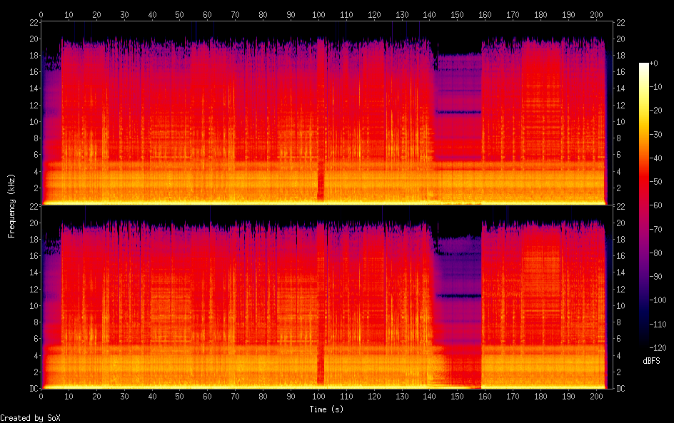Click the upper channel spectrogram plot
This screenshot has height=423, width=674.
coord(327,113)
